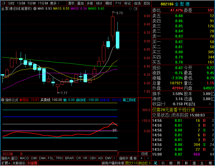
Task: Click the 7.77 low price marker
Action: 64,93
